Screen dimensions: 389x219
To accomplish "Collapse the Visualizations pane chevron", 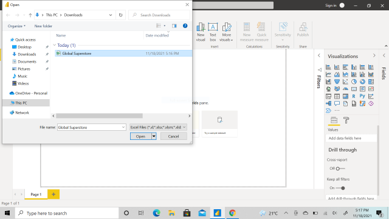I will [x=374, y=55].
